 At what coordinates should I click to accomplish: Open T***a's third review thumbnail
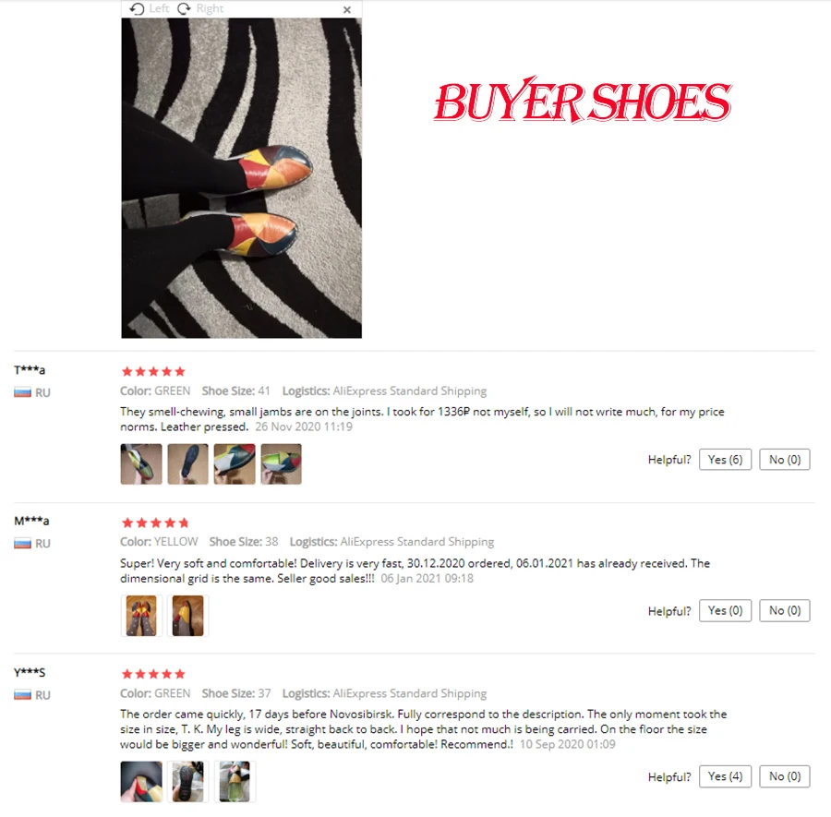[235, 464]
